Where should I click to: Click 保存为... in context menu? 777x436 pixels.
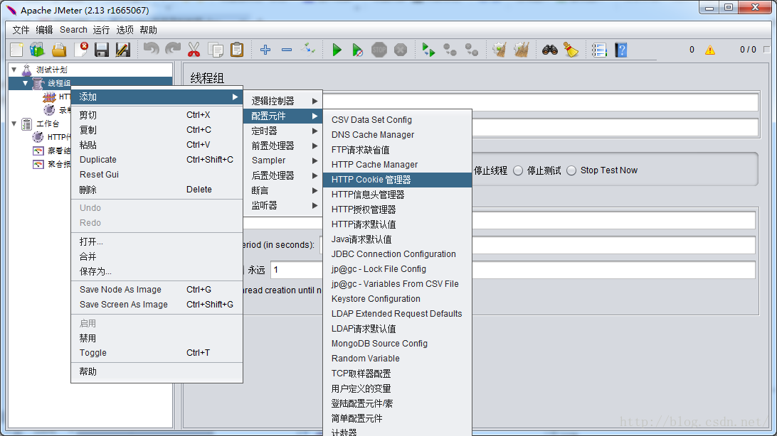tap(157, 271)
